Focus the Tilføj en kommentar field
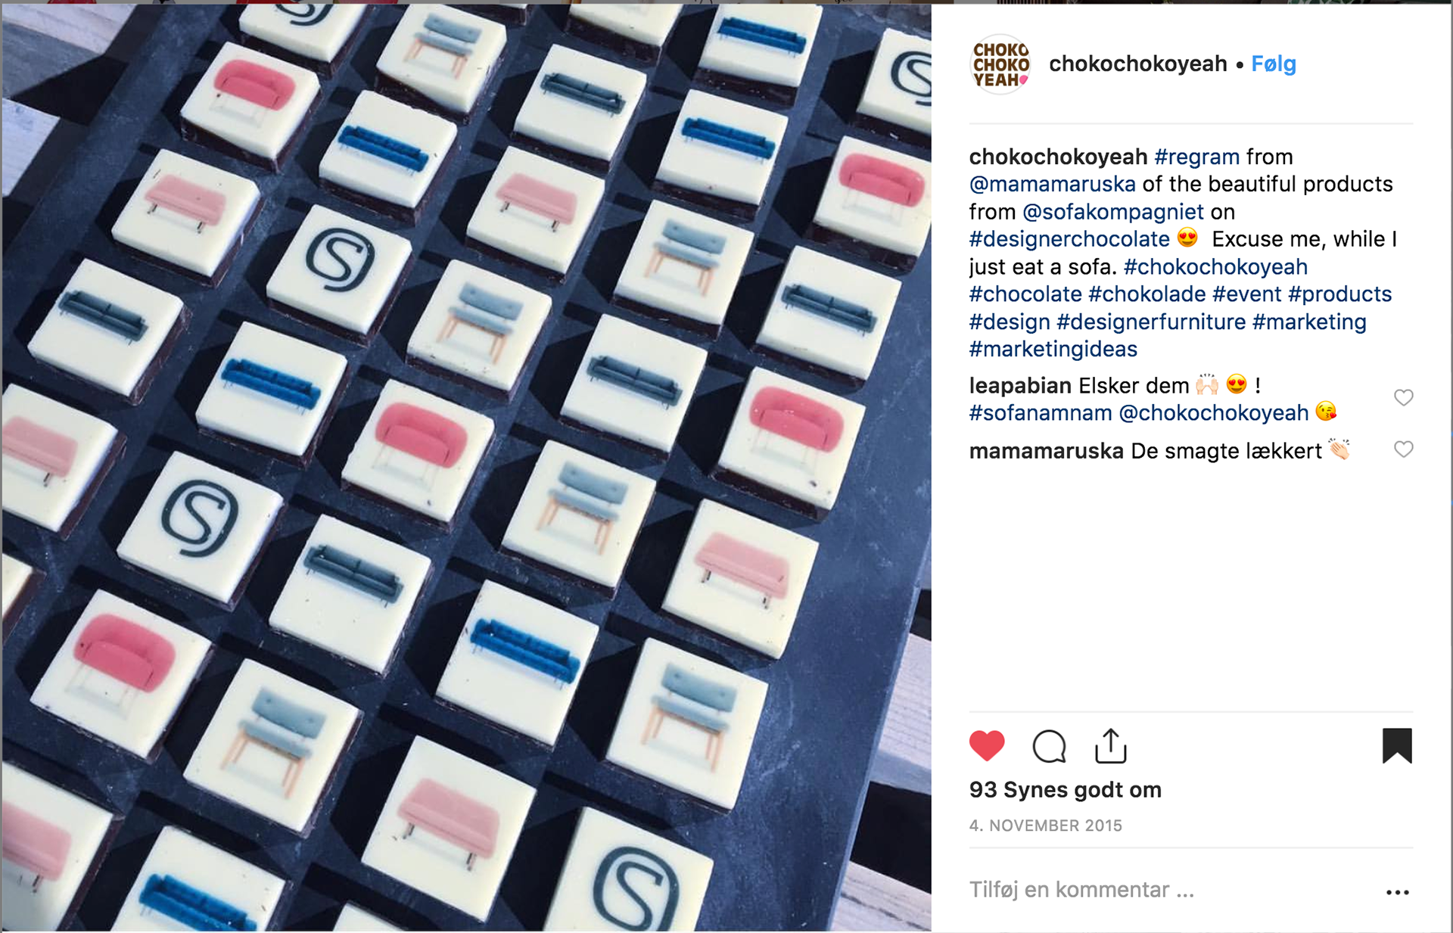The width and height of the screenshot is (1453, 933). 1171,890
